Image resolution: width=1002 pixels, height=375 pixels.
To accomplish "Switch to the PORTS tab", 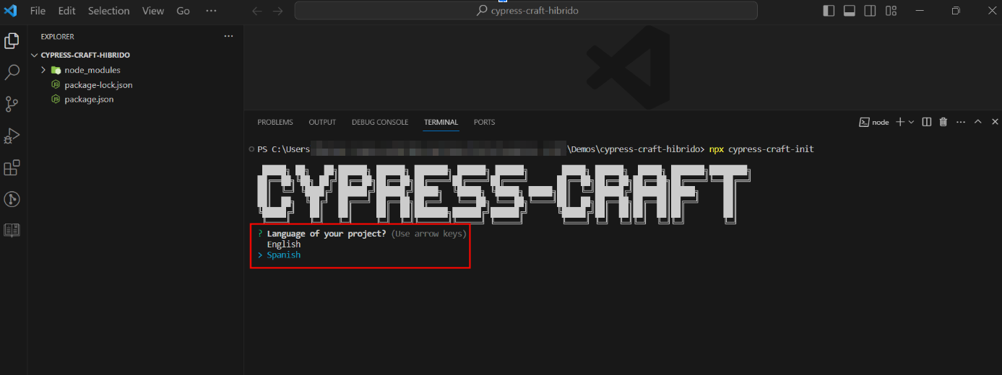I will (x=484, y=123).
